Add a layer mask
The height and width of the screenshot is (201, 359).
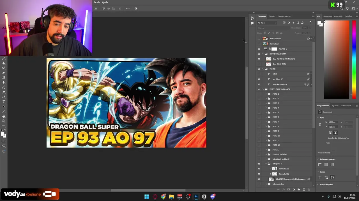pyautogui.click(x=289, y=190)
